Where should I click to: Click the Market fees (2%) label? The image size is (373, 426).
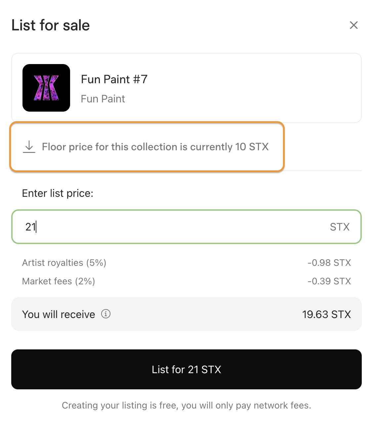(x=59, y=281)
